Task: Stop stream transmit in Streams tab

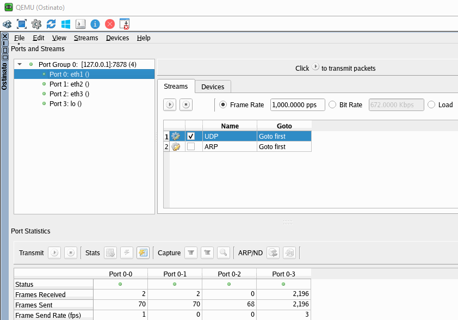Action: [186, 104]
